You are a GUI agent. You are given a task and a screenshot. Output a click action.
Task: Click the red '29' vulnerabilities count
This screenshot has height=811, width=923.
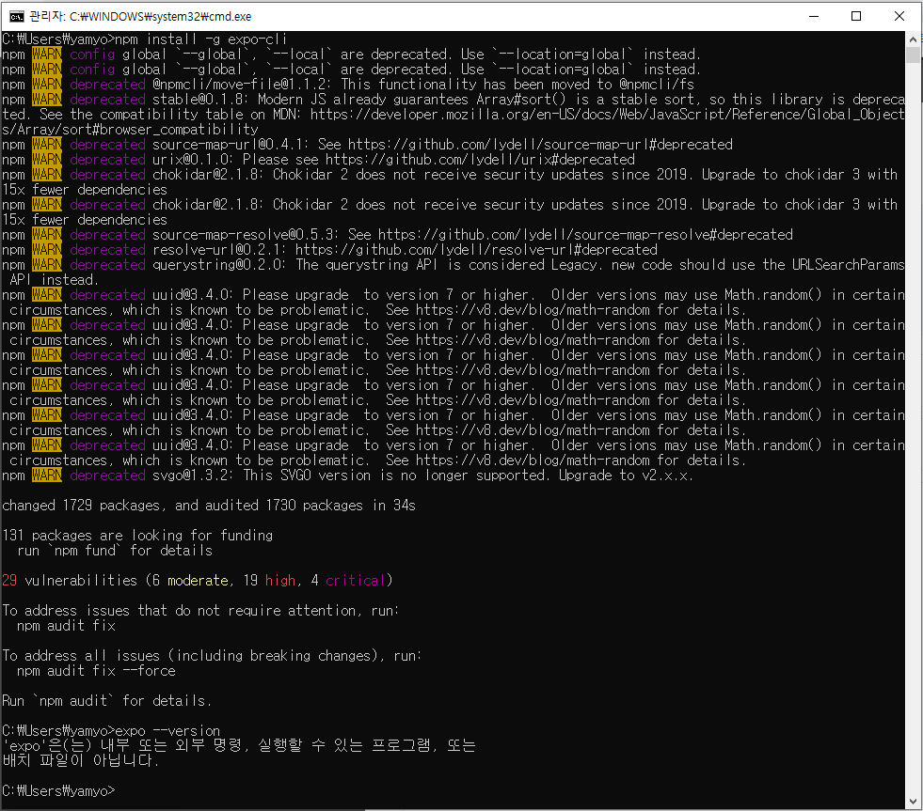point(9,581)
